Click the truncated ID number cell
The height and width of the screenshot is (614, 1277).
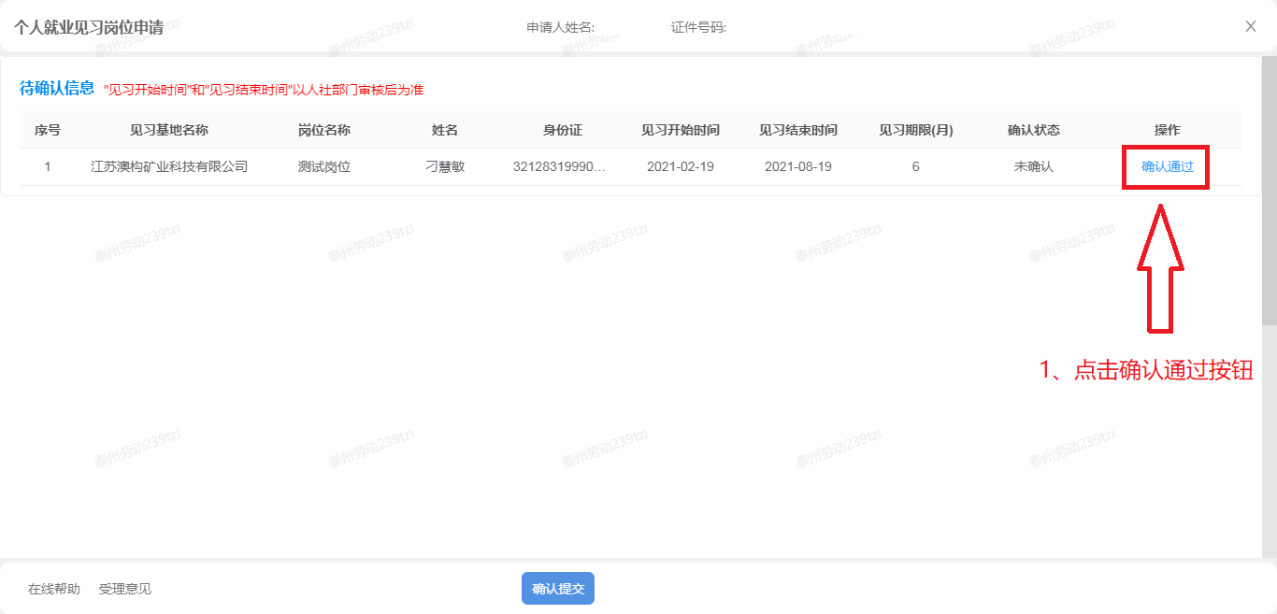pos(559,166)
